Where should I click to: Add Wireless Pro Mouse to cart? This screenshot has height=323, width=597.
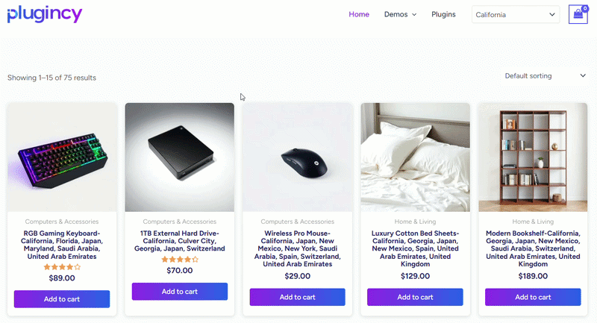[298, 297]
